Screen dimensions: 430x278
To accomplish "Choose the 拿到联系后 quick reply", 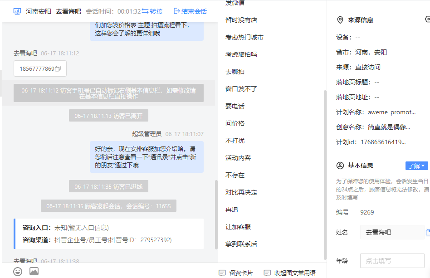I will [241, 244].
